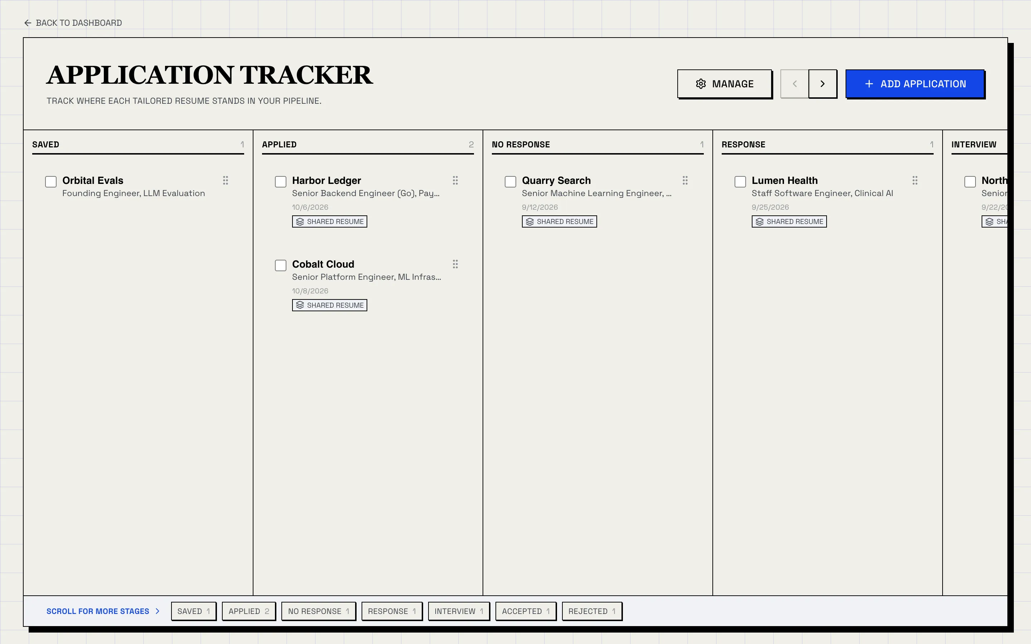The image size is (1031, 644).
Task: Select the Orbital Evals checkbox
Action: coord(51,182)
